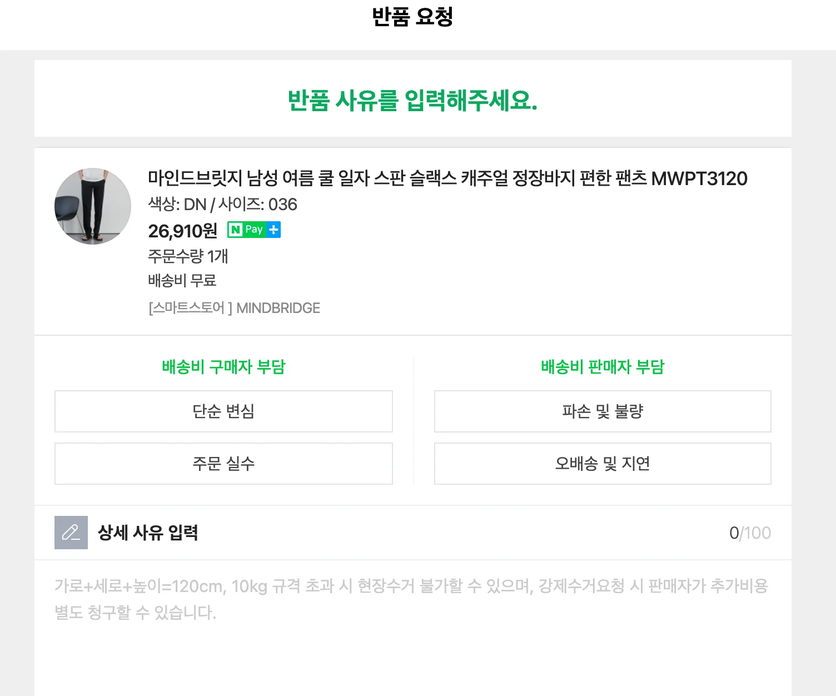
Task: Select the 단순 변심 return reason
Action: [223, 411]
